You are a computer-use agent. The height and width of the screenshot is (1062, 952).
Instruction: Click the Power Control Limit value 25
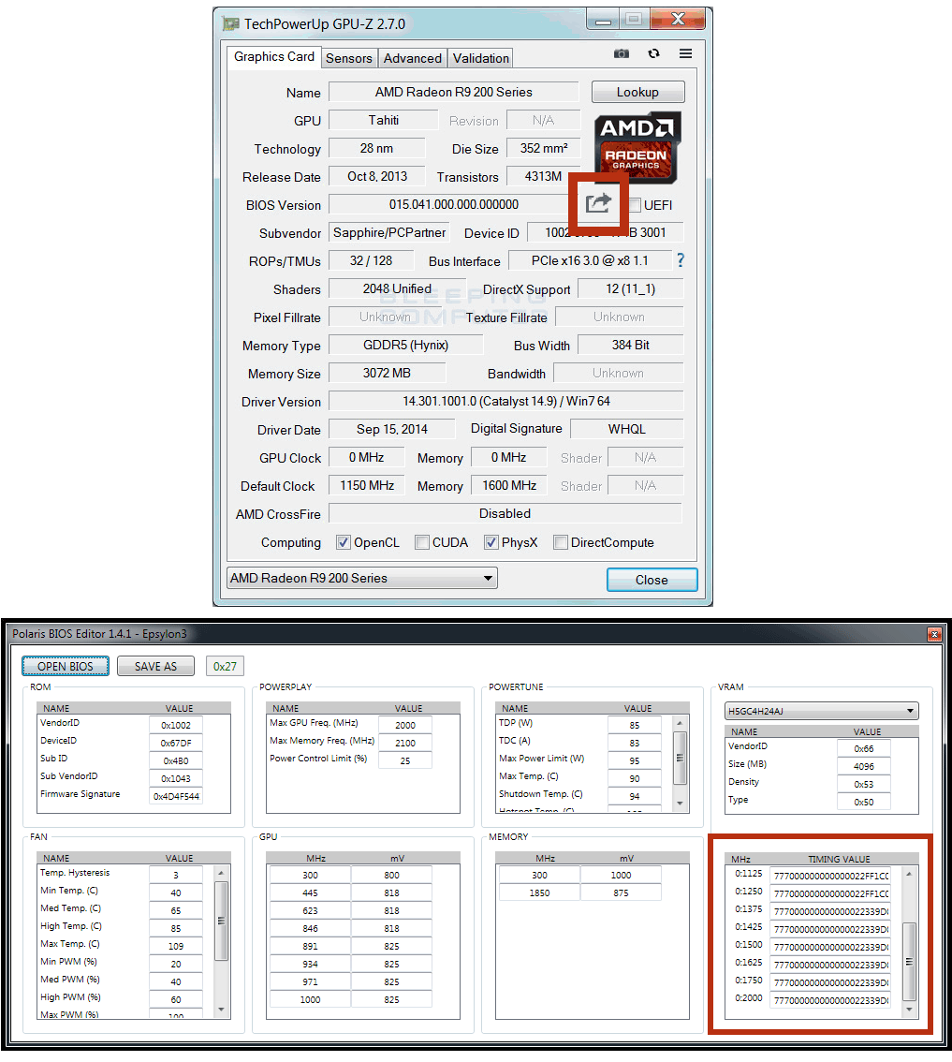click(405, 760)
